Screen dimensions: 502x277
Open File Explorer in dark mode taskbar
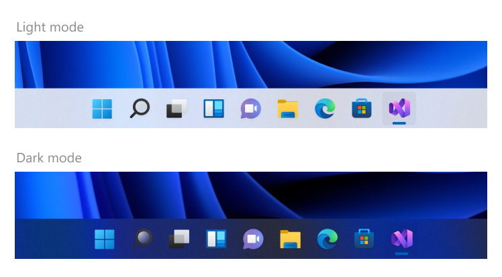tap(291, 239)
